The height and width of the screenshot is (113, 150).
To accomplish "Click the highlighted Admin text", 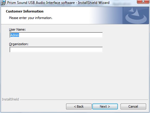I will click(x=15, y=35).
